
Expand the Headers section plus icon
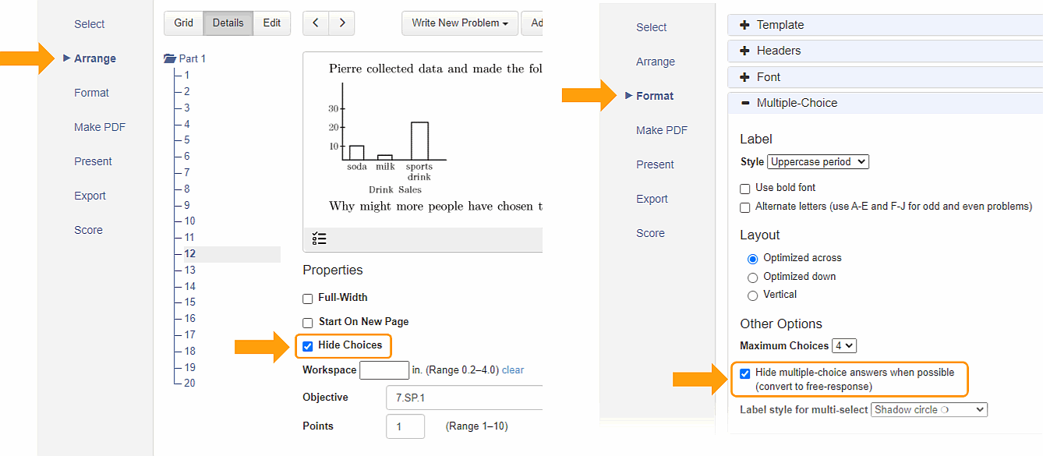point(744,51)
